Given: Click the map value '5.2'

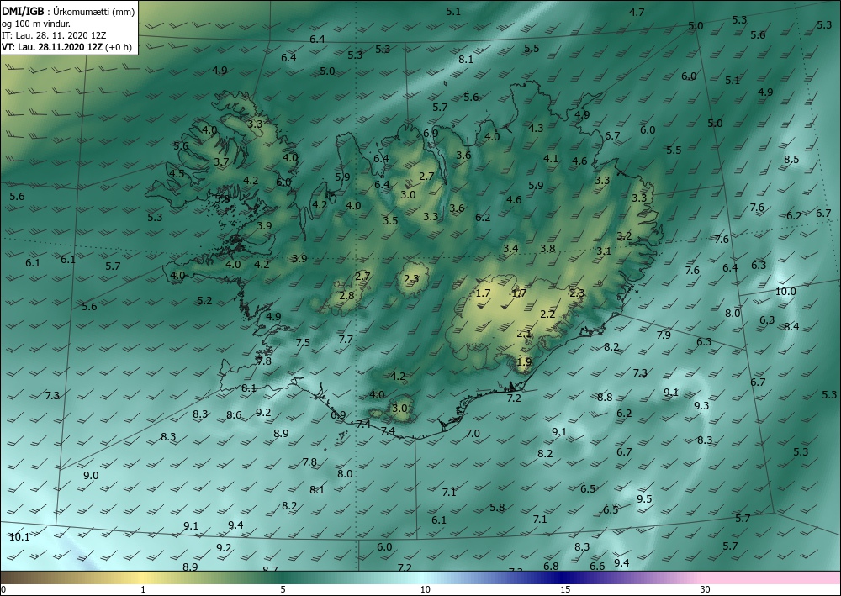Looking at the screenshot, I should point(204,301).
